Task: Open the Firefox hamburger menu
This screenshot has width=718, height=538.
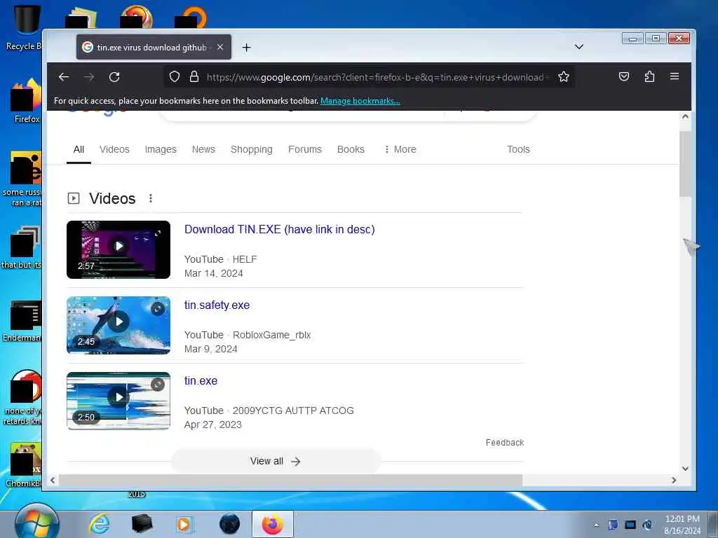Action: tap(675, 76)
